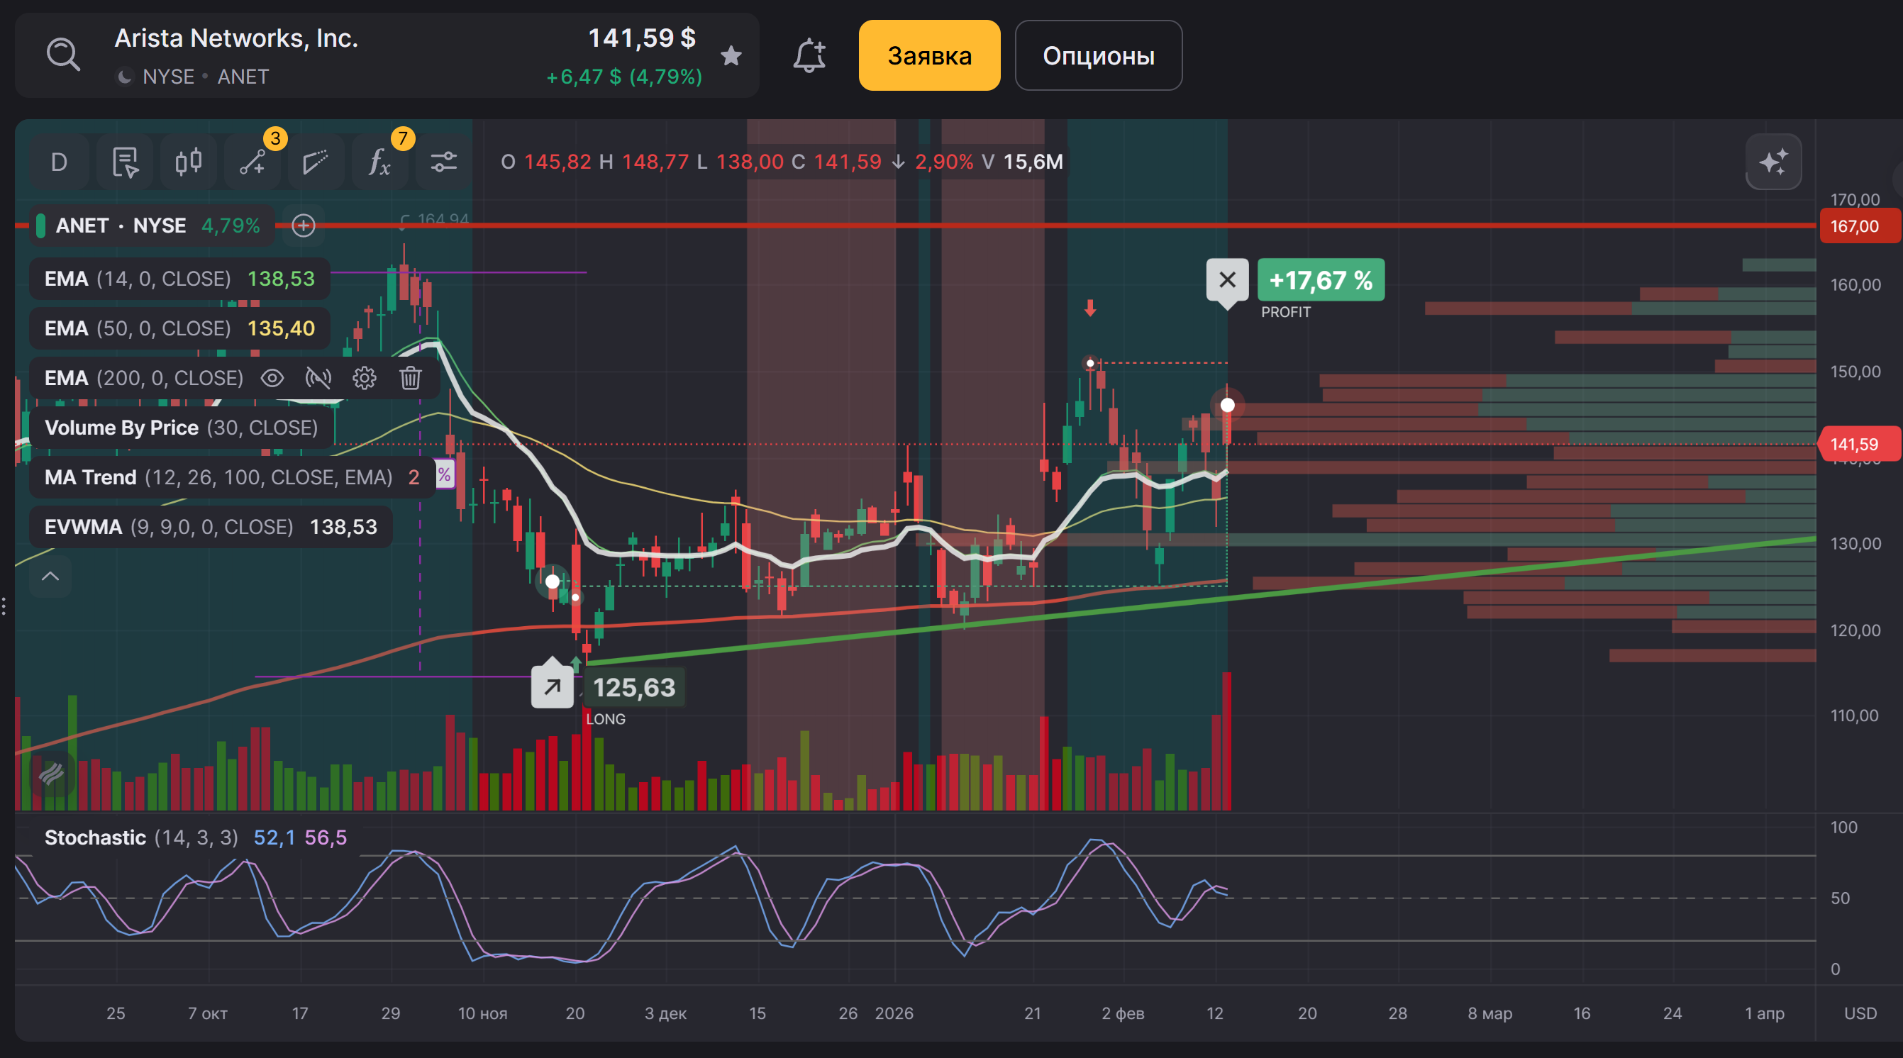Viewport: 1903px width, 1058px height.
Task: Click the purple percent label tag
Action: pos(444,474)
